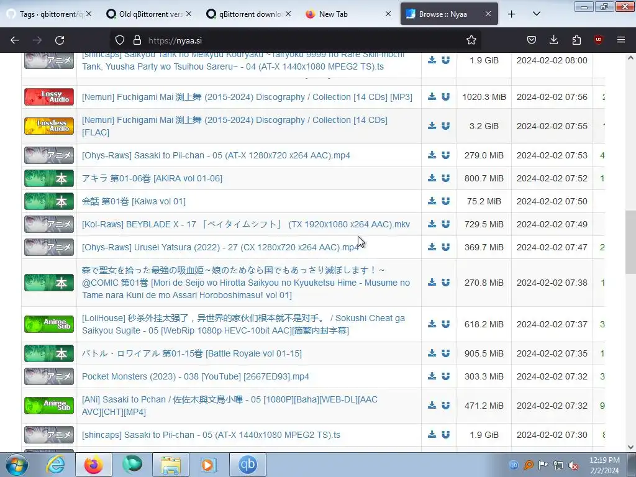This screenshot has width=636, height=477.
Task: Click date 2024-02-02 07:49 cell
Action: click(552, 224)
